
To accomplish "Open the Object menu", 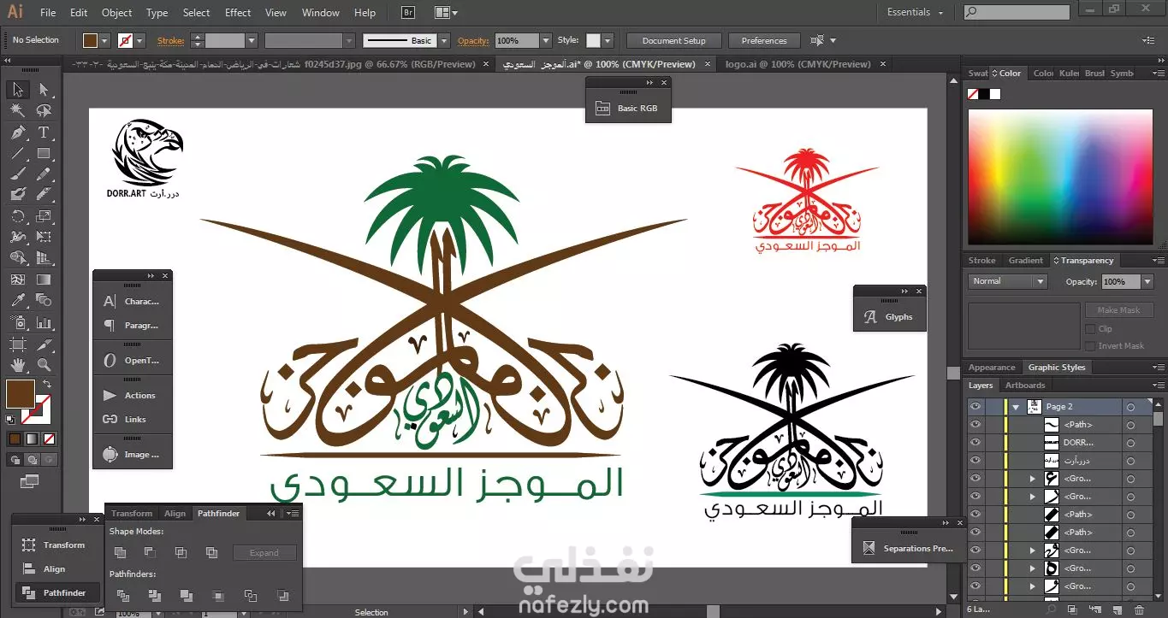I will coord(117,13).
